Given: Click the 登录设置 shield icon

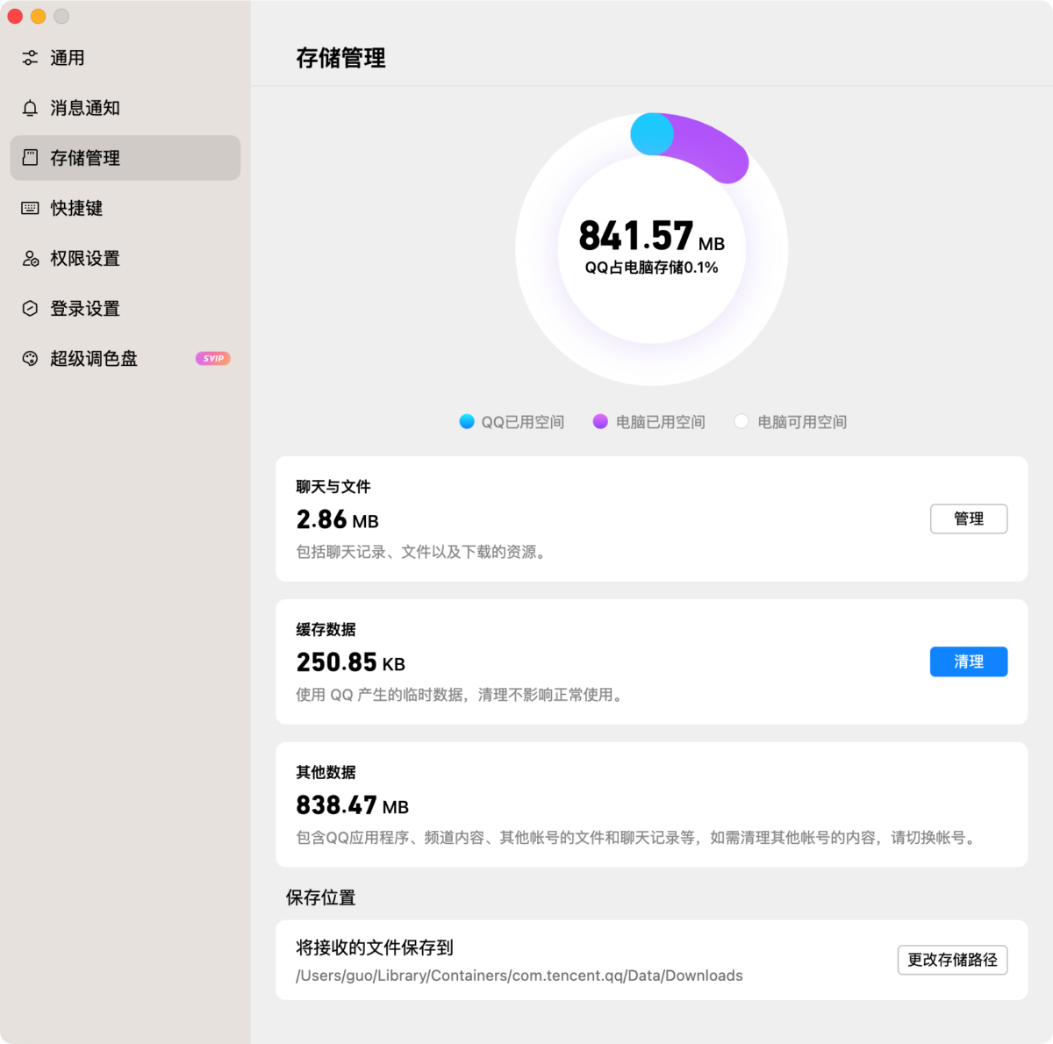Looking at the screenshot, I should coord(30,308).
